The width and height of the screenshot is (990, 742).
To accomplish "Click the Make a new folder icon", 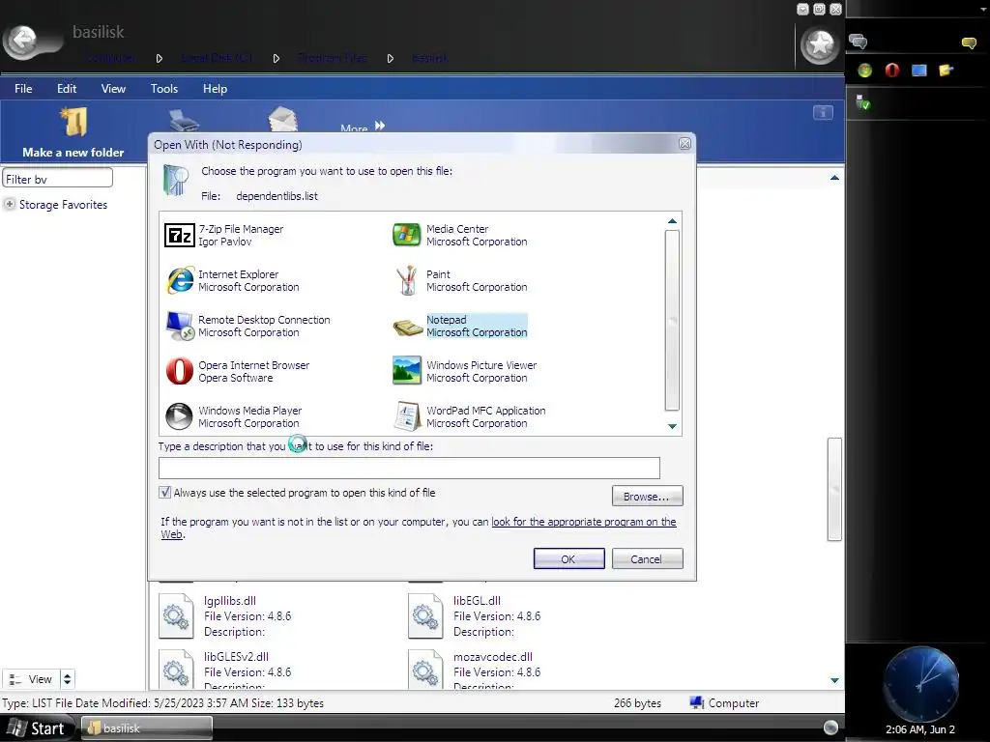I will (73, 123).
